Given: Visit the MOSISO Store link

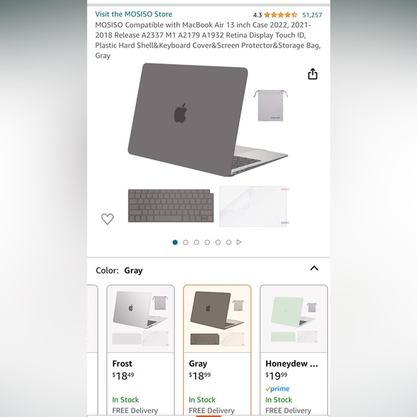Looking at the screenshot, I should click(x=134, y=14).
